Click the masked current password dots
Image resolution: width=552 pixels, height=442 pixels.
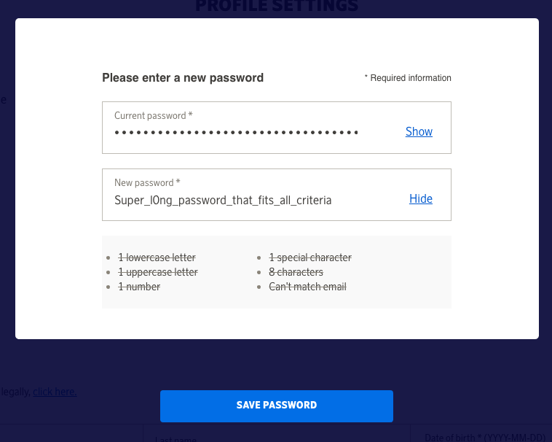click(237, 133)
